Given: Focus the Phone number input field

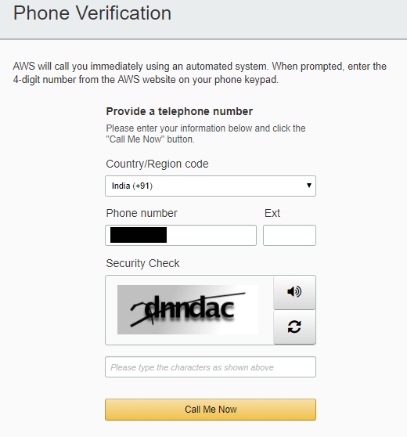Looking at the screenshot, I should pyautogui.click(x=181, y=236).
